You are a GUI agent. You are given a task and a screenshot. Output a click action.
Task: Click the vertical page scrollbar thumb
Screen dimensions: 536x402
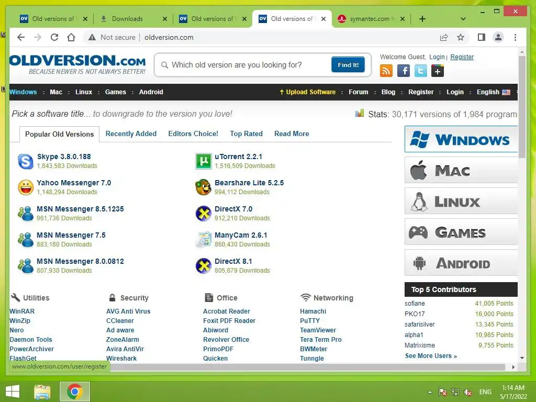[x=522, y=107]
